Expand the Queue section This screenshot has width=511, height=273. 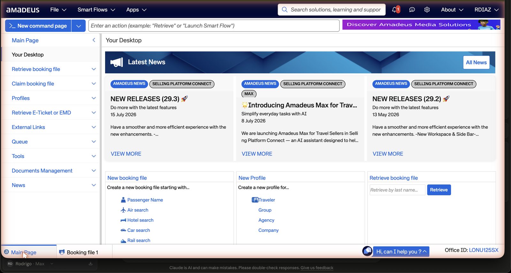(x=94, y=141)
